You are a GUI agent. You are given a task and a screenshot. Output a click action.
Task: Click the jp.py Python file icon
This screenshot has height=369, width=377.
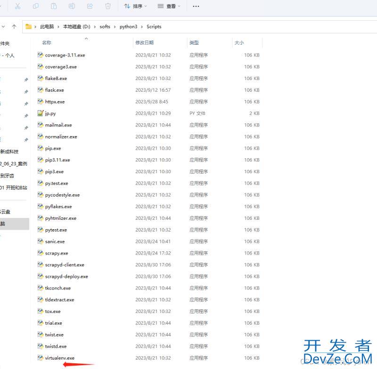point(41,113)
